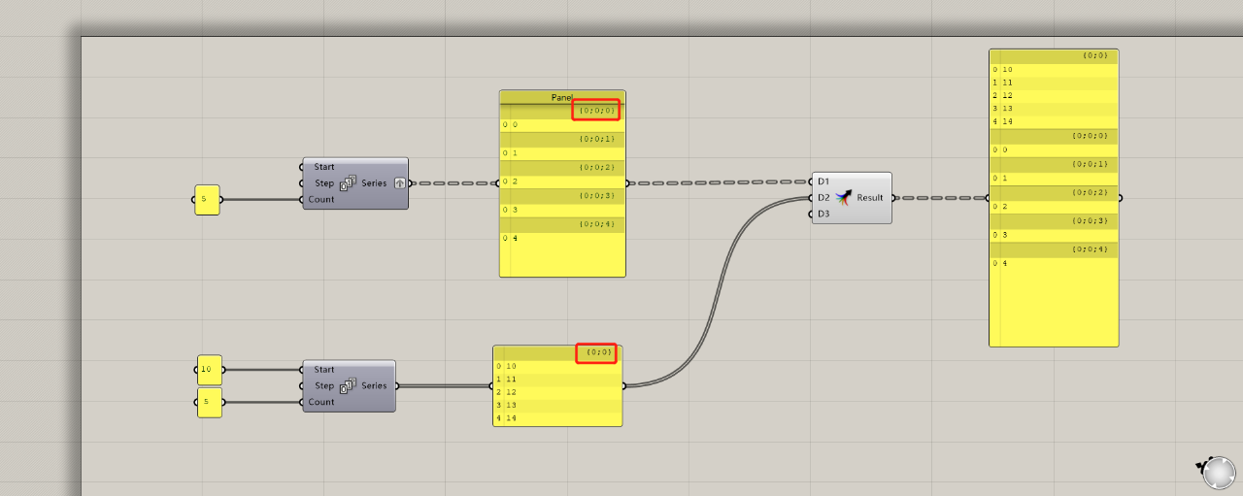
Task: Click D3 input of the Merge component
Action: tap(823, 214)
